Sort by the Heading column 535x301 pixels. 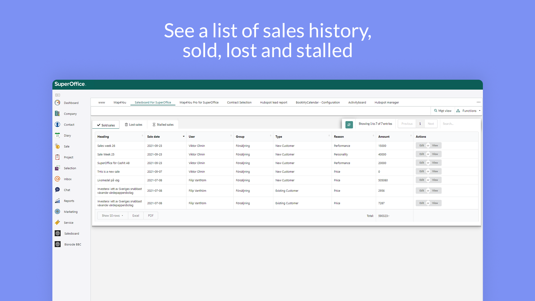120,137
